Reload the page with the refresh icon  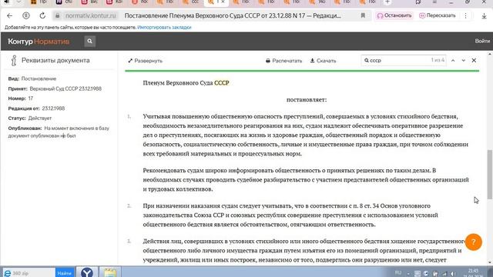(x=42, y=15)
